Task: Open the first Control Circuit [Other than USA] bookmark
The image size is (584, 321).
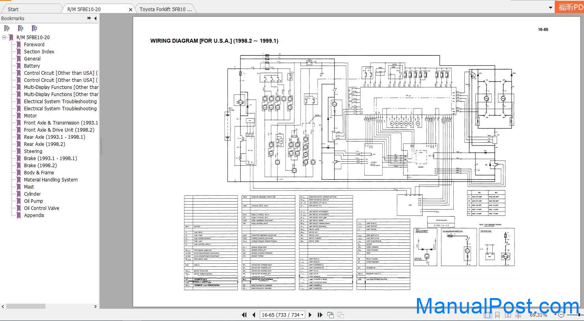Action: [x=61, y=73]
